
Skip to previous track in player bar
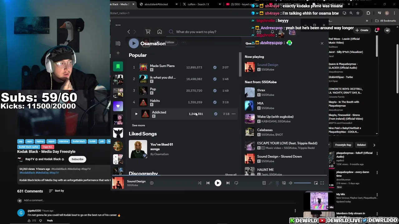point(208,183)
